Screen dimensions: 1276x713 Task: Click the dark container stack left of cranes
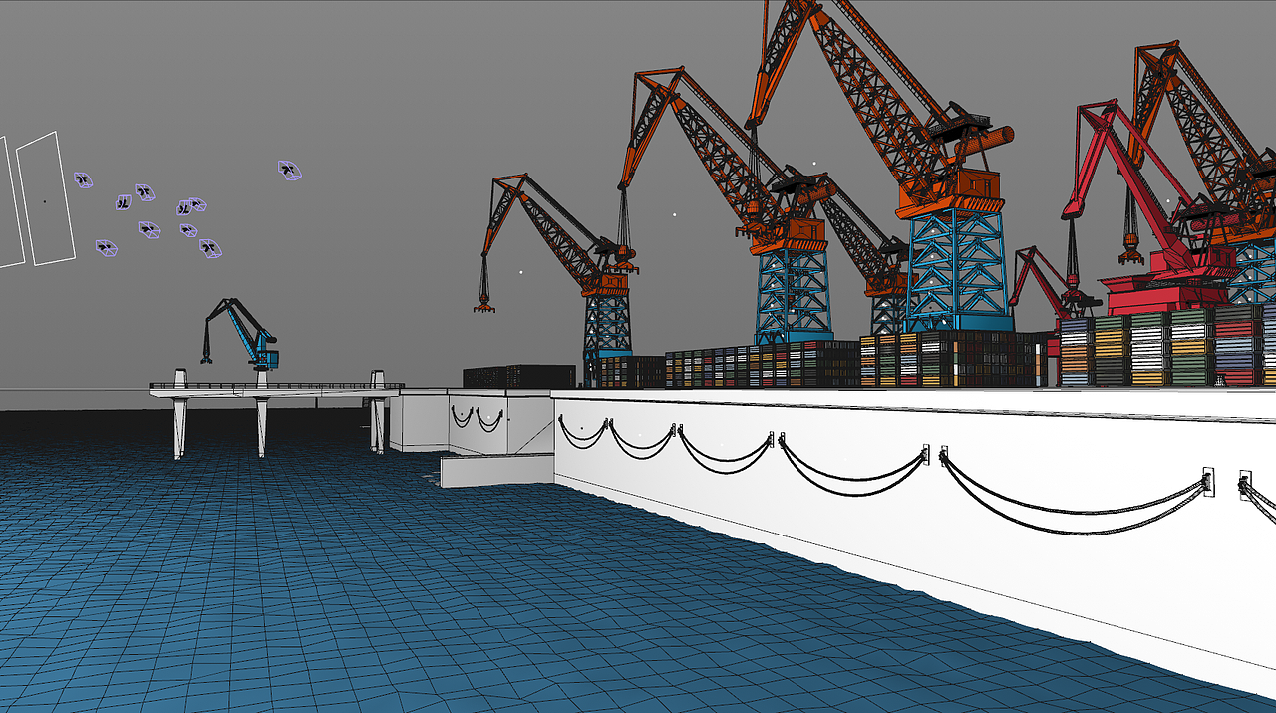[x=518, y=377]
